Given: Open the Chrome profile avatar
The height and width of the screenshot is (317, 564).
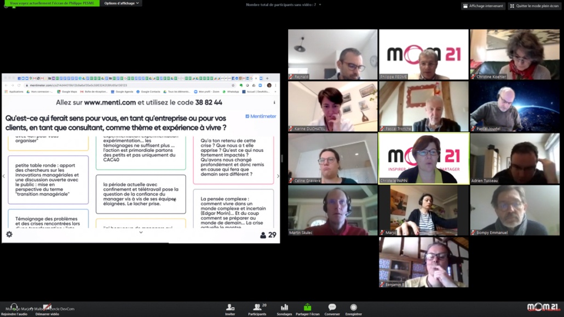Looking at the screenshot, I should (269, 85).
